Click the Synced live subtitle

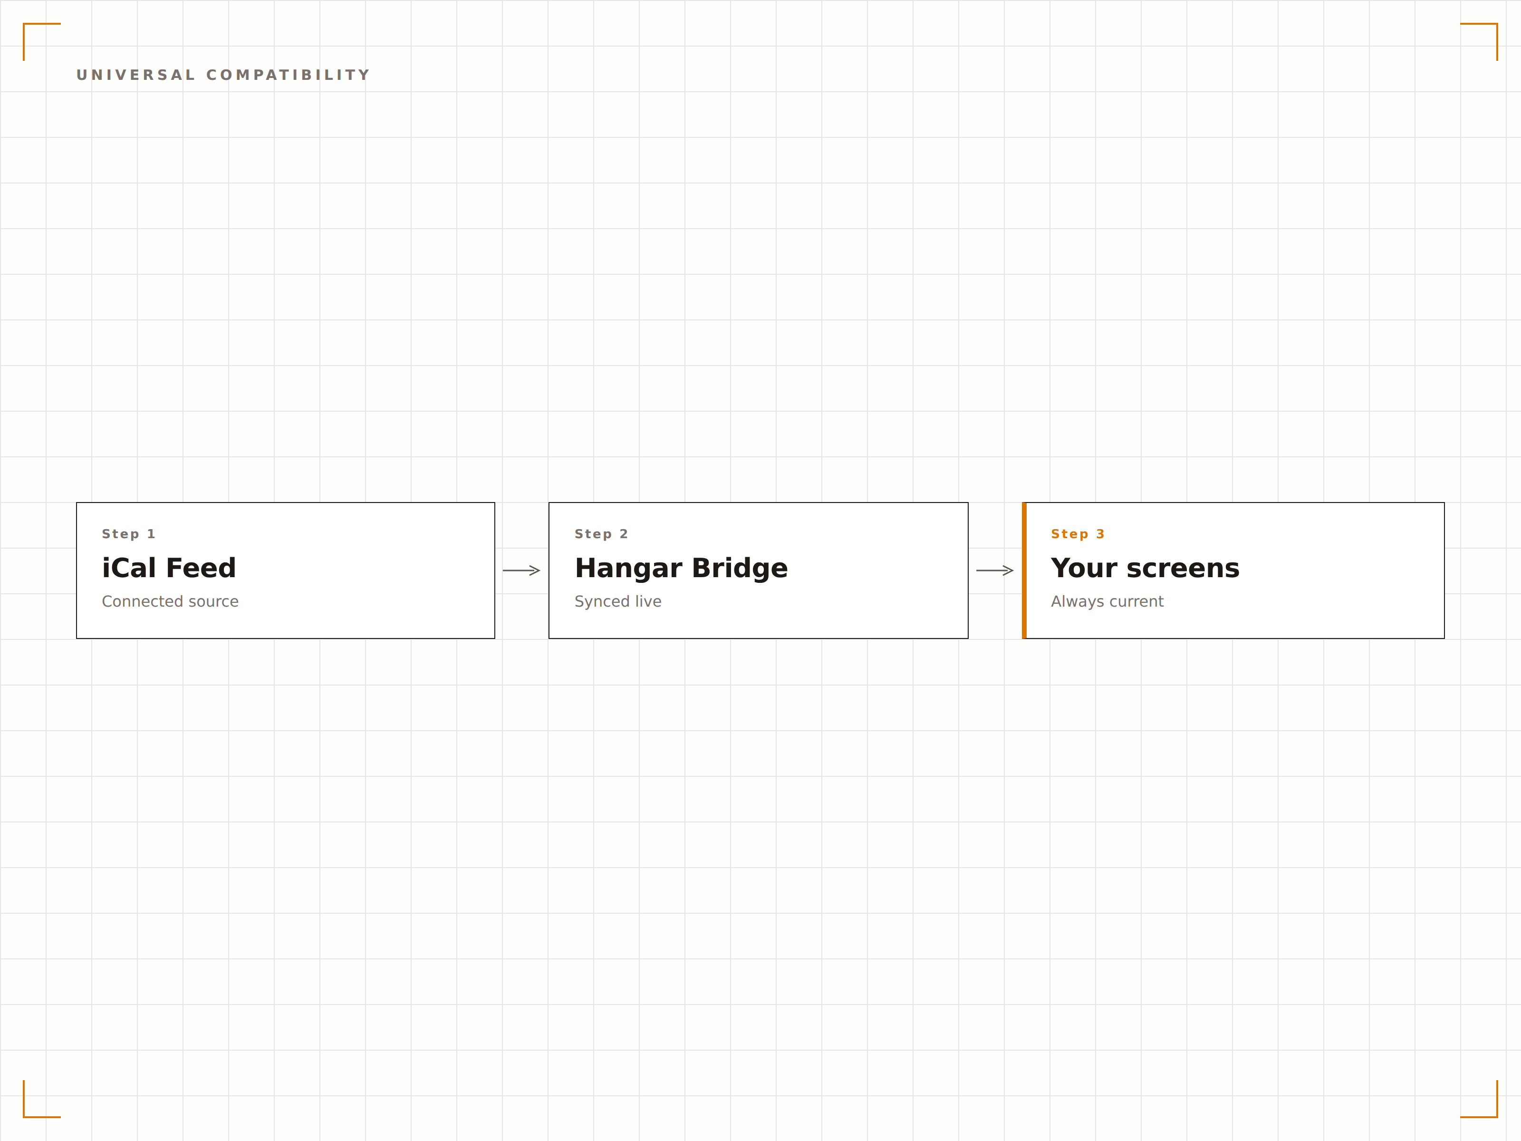point(618,602)
